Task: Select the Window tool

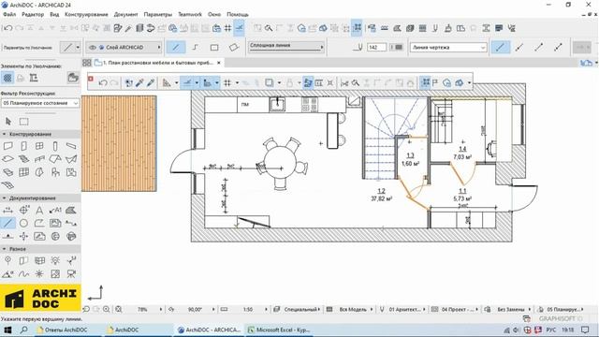Action: [x=39, y=146]
